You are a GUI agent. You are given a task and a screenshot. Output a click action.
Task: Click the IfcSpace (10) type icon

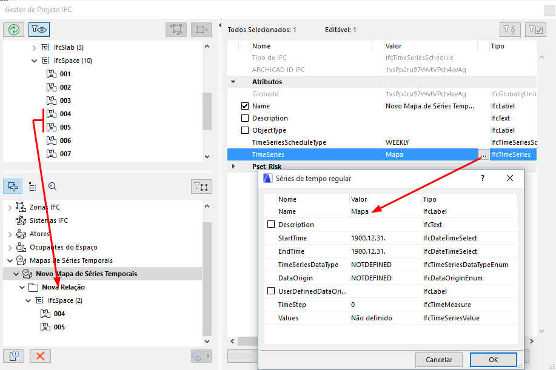pos(45,61)
